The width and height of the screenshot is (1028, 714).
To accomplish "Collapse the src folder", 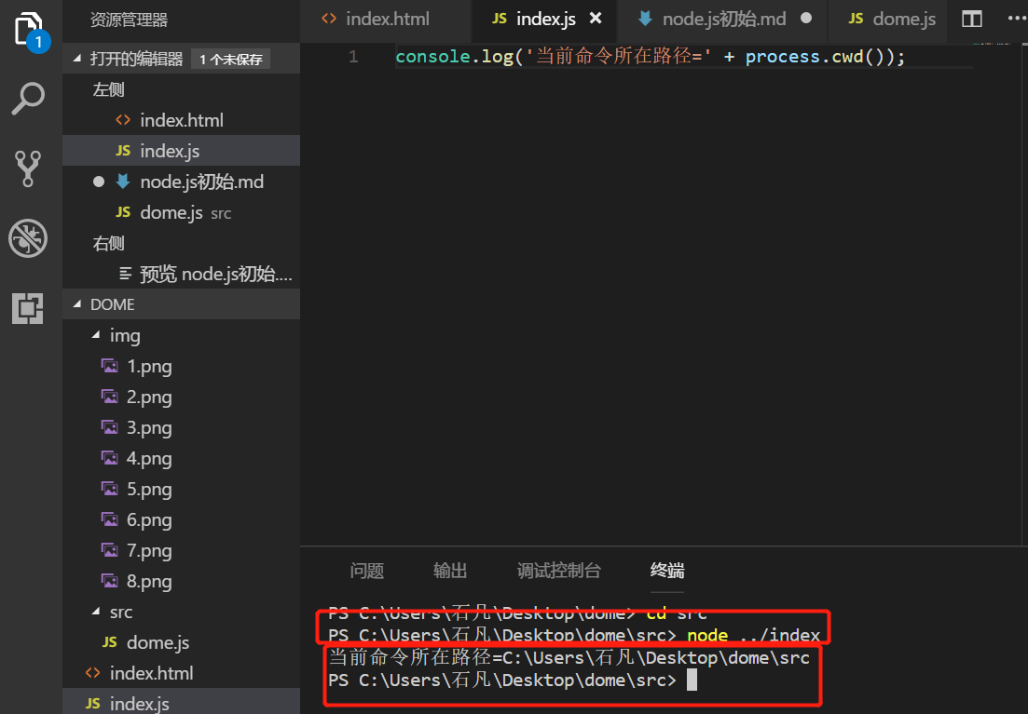I will [97, 612].
